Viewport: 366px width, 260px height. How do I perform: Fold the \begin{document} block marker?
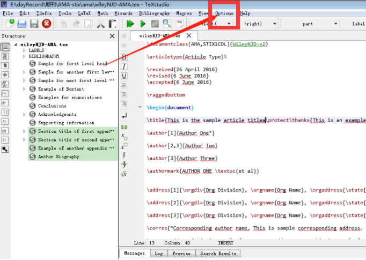pos(140,107)
